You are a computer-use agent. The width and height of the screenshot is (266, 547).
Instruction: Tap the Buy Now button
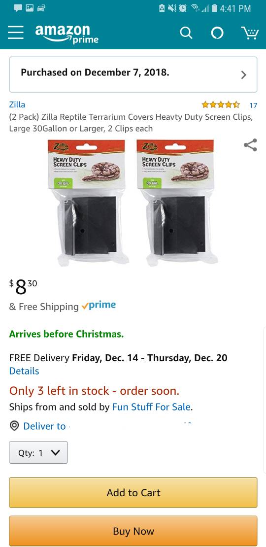[x=133, y=531]
